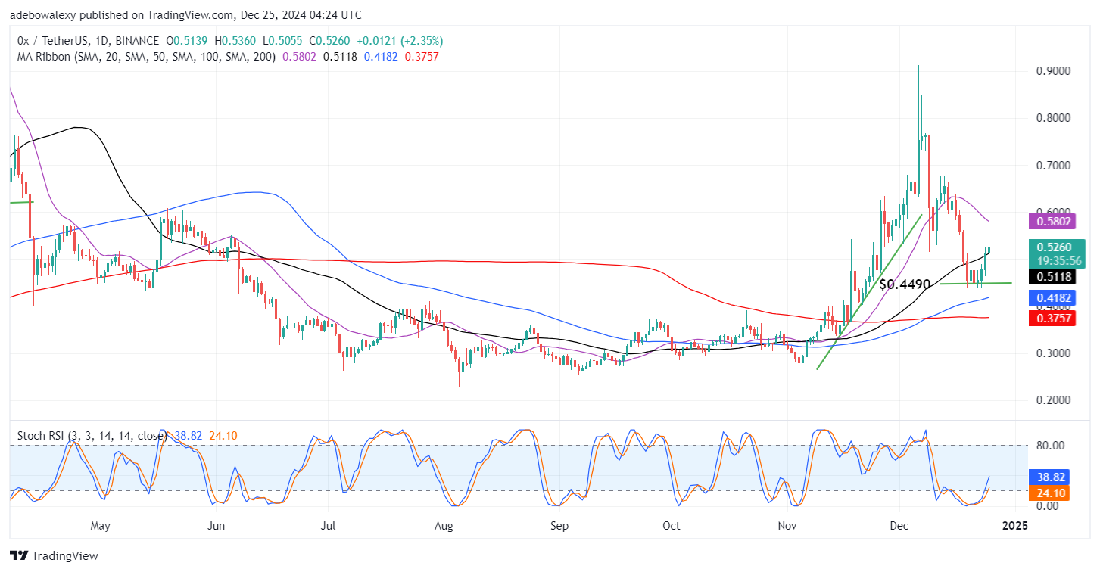This screenshot has width=1100, height=572.
Task: Click the 0x / TetherUS symbol title
Action: coord(89,41)
